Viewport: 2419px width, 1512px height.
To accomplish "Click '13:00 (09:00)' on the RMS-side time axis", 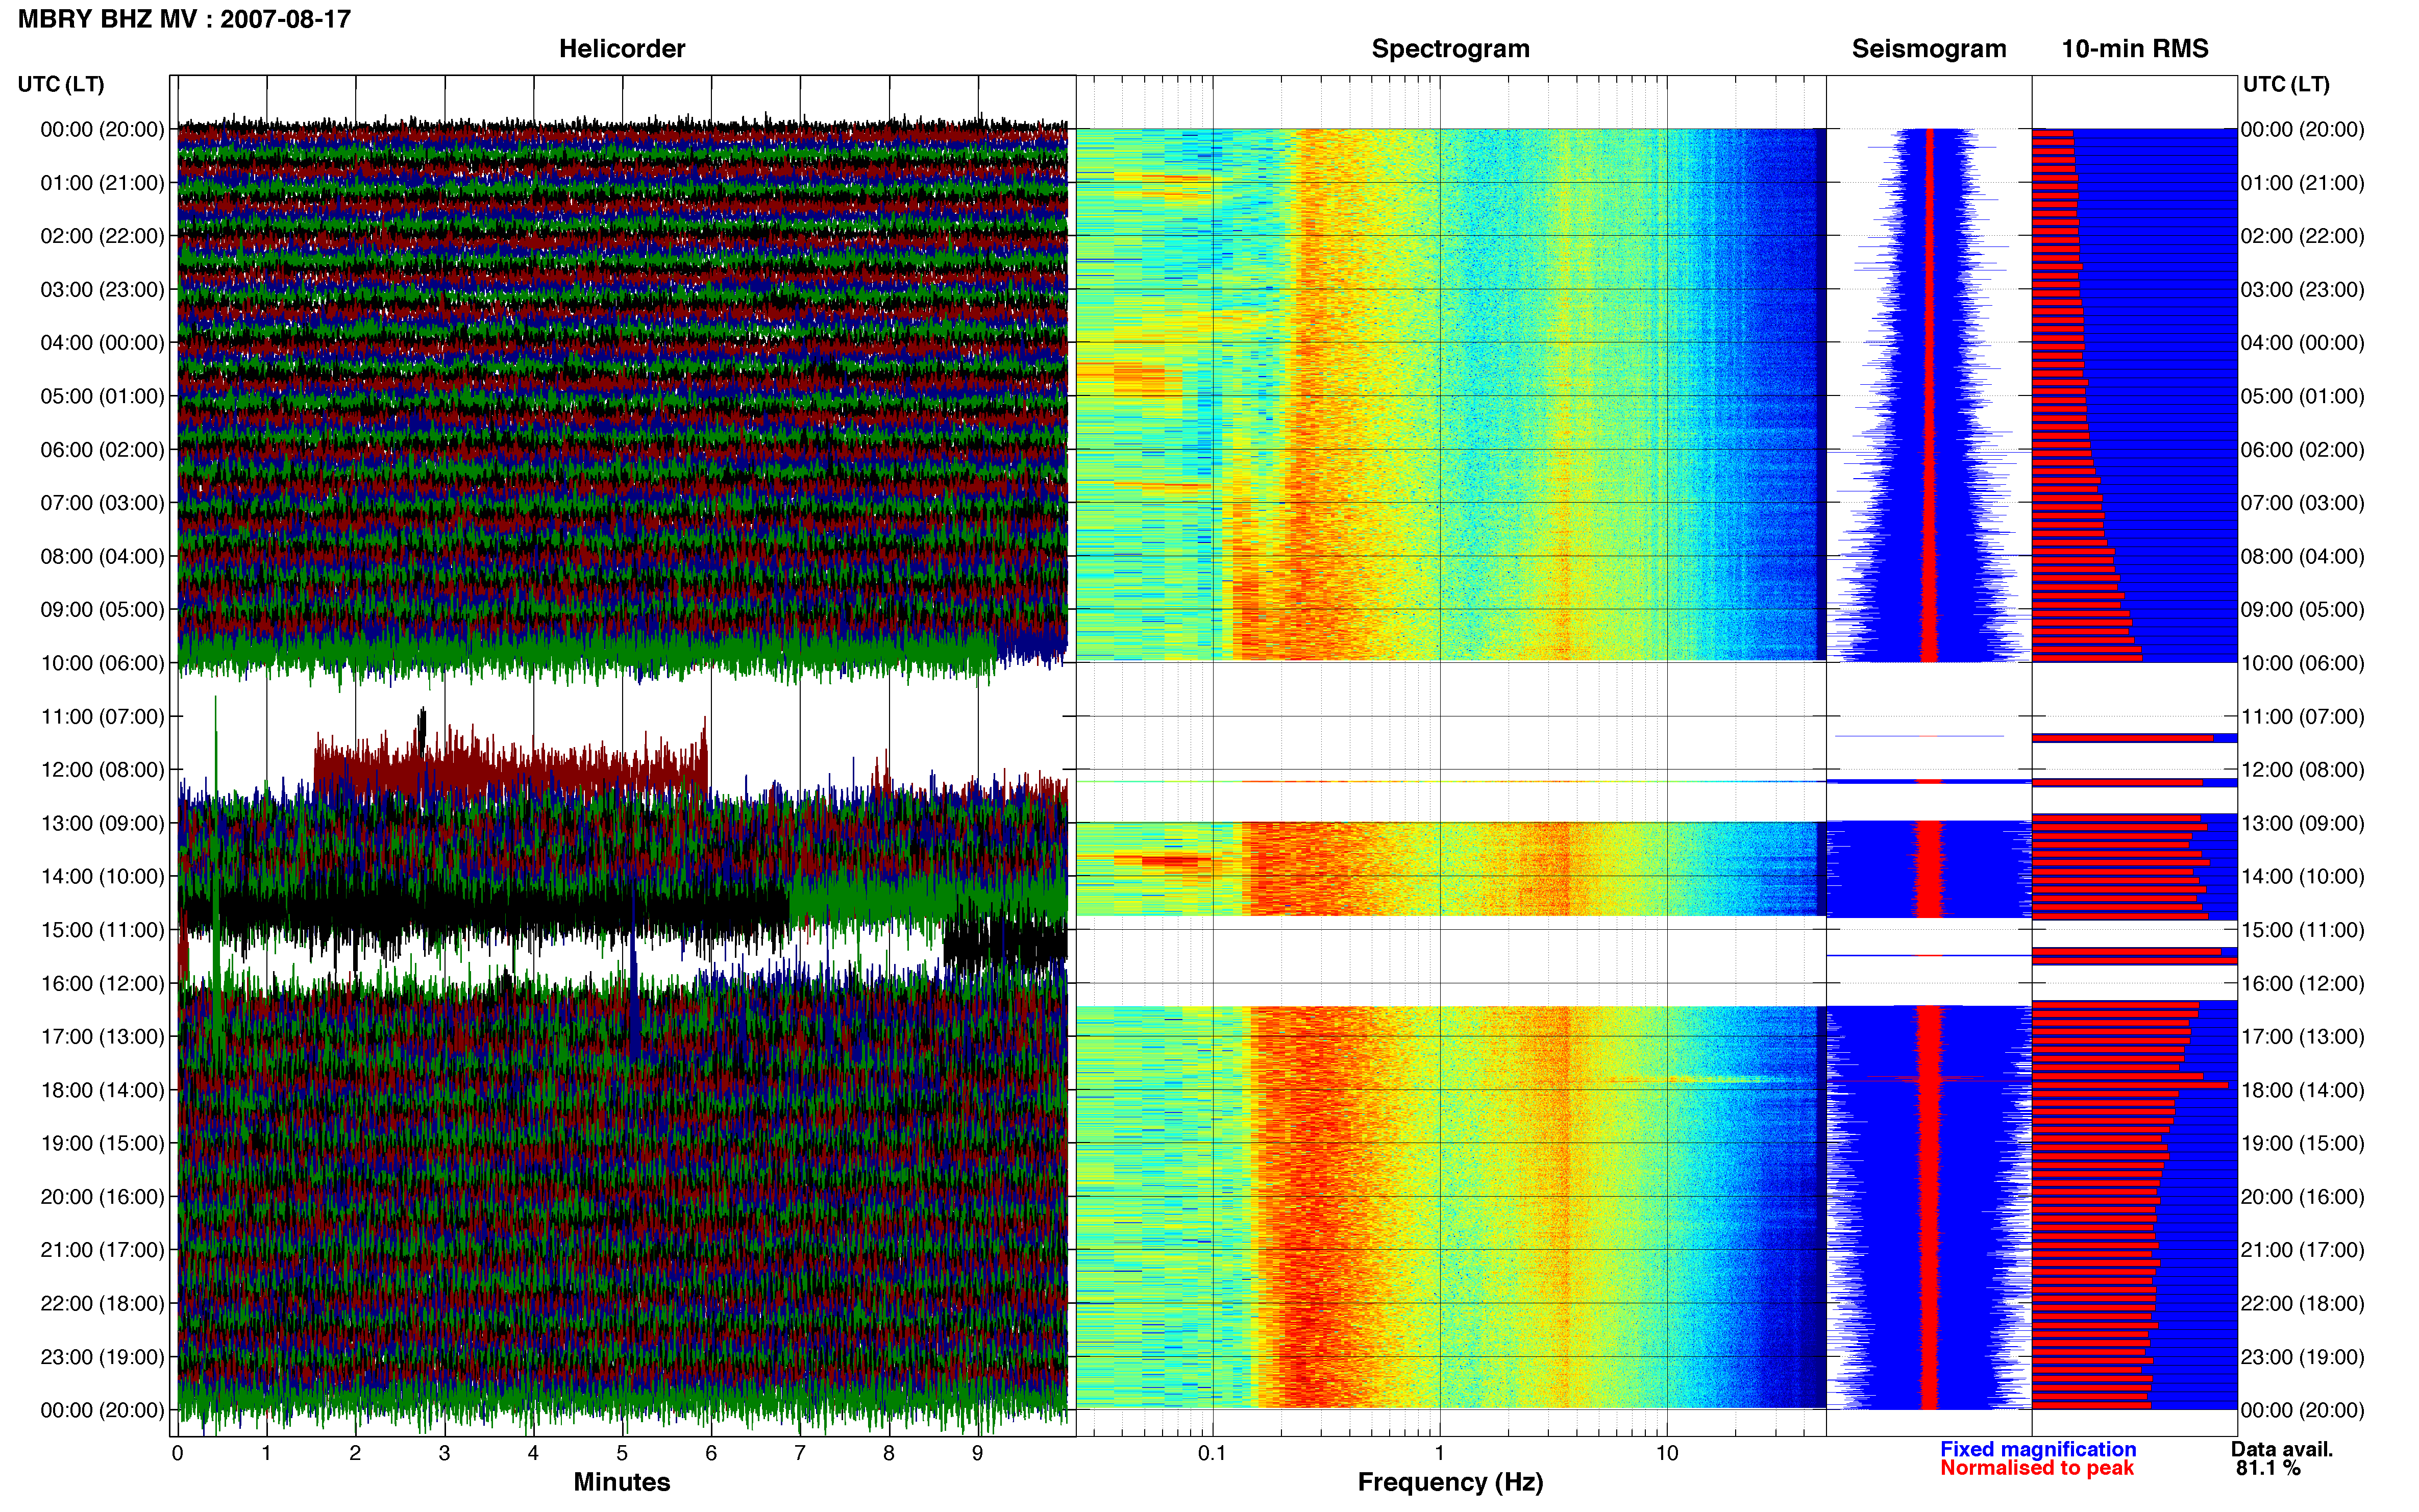I will coord(2302,823).
